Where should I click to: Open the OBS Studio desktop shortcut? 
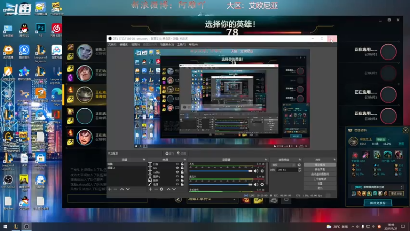(8, 181)
